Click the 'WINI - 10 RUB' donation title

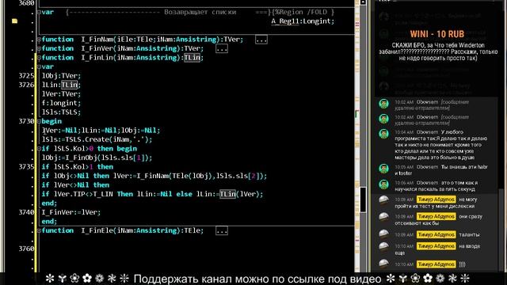[x=436, y=34]
